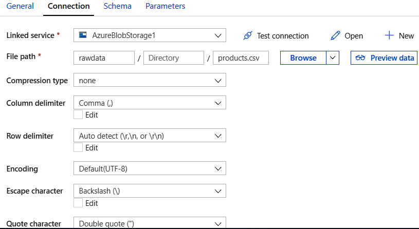Enable Edit checkbox under Escape character
The height and width of the screenshot is (229, 419).
pos(78,203)
